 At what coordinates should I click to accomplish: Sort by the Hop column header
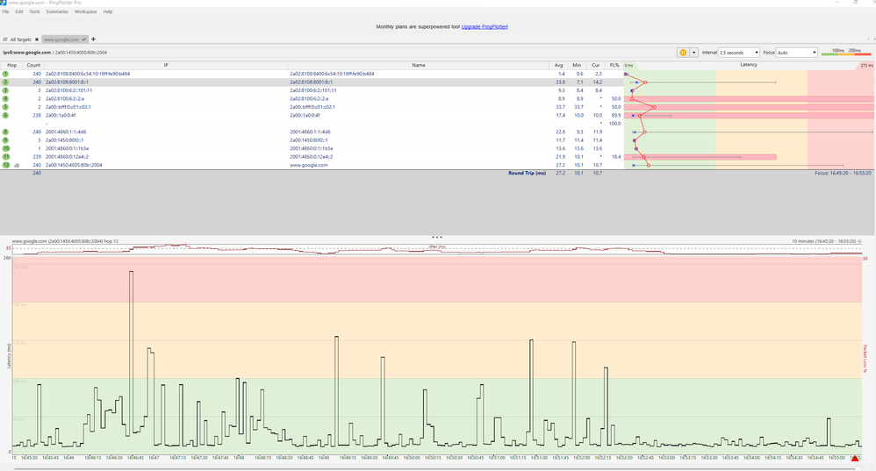pos(11,65)
